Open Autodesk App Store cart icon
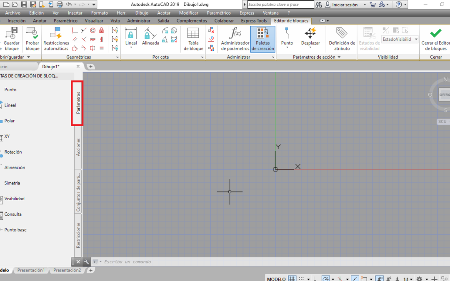This screenshot has height=281, width=450. tap(372, 5)
